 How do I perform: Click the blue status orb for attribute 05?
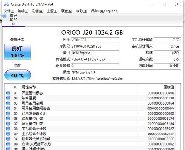click(x=8, y=113)
